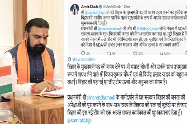187x124 pixels.
Task: Open the 21m timestamp link
Action: click(127, 7)
